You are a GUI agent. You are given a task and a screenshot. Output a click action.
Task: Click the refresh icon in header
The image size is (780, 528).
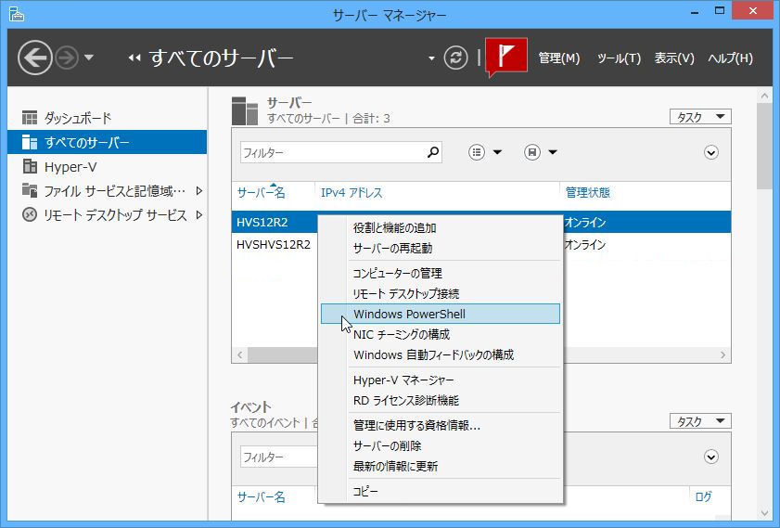455,58
